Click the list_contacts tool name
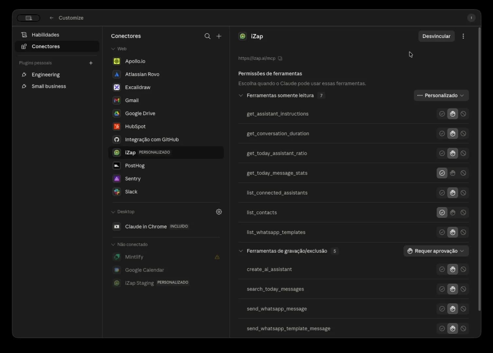 point(262,212)
